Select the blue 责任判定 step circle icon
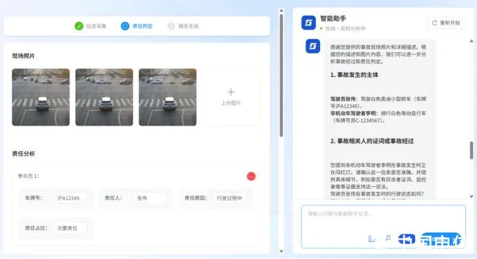The height and width of the screenshot is (259, 477). pyautogui.click(x=125, y=26)
